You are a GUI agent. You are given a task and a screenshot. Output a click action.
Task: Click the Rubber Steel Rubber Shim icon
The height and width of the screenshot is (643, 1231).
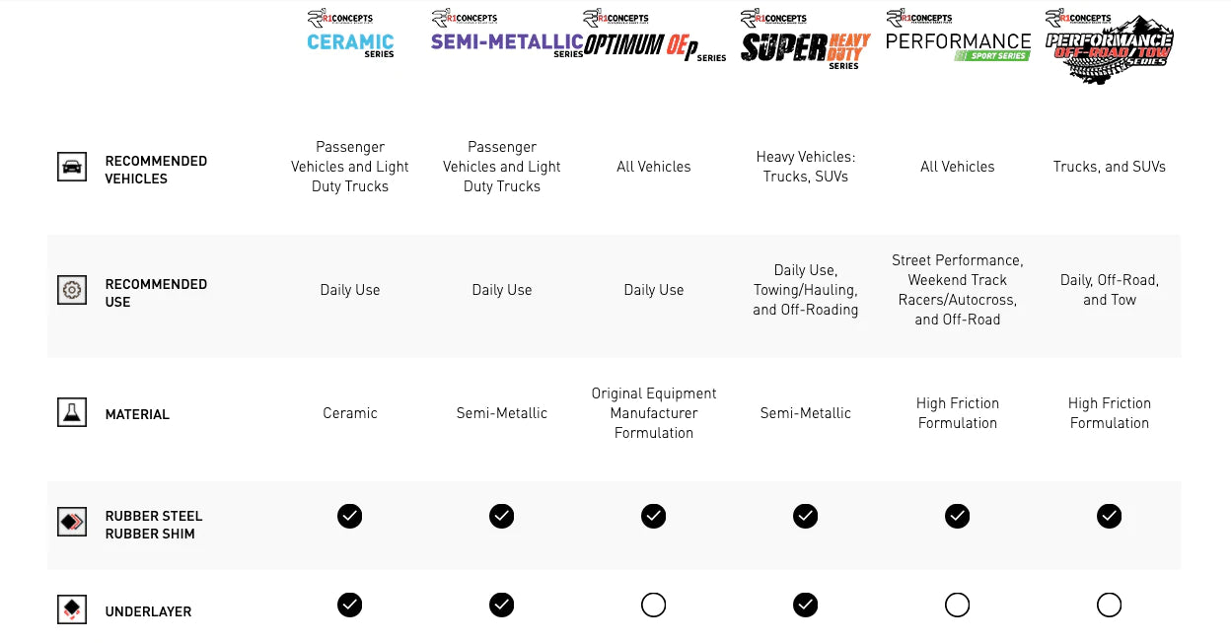[72, 523]
